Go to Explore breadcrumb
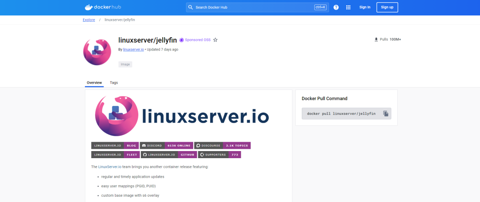The height and width of the screenshot is (202, 480). [89, 20]
